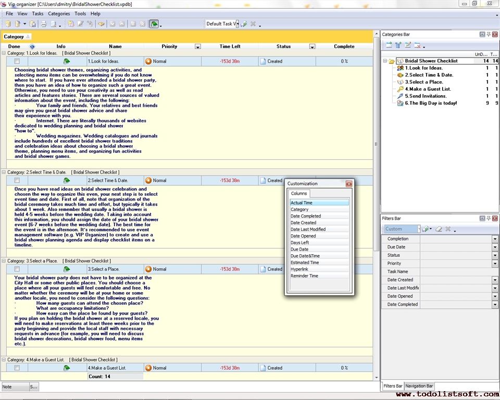Image resolution: width=500 pixels, height=400 pixels.
Task: Open the Completion filter dropdown
Action: click(495, 239)
